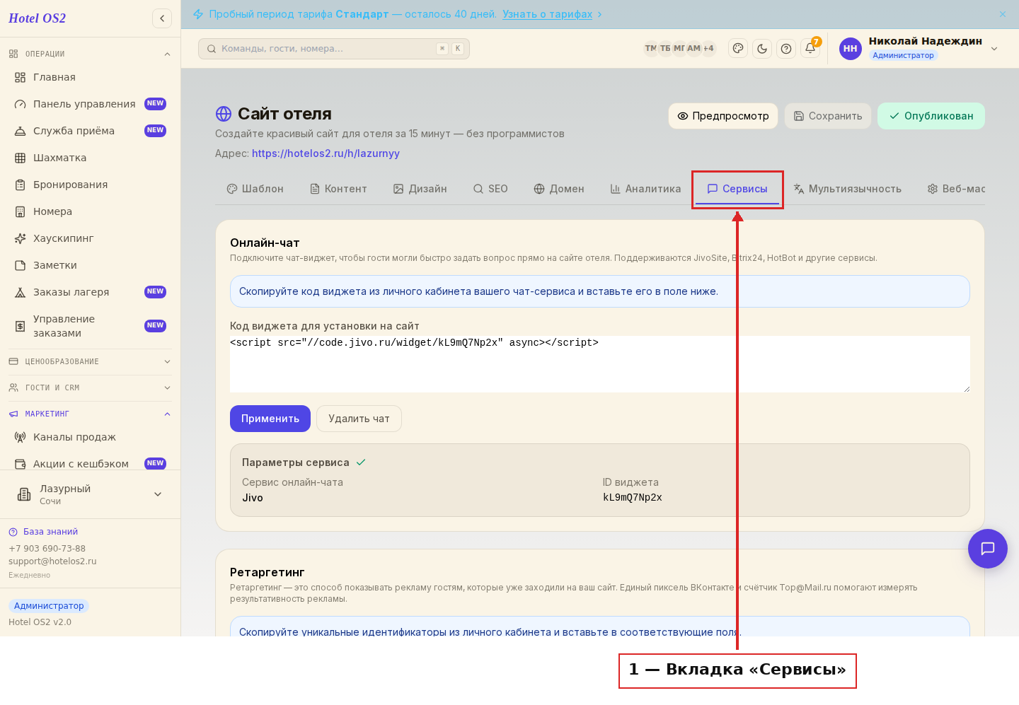The image size is (1019, 705).
Task: Click the НН user avatar
Action: 851,49
